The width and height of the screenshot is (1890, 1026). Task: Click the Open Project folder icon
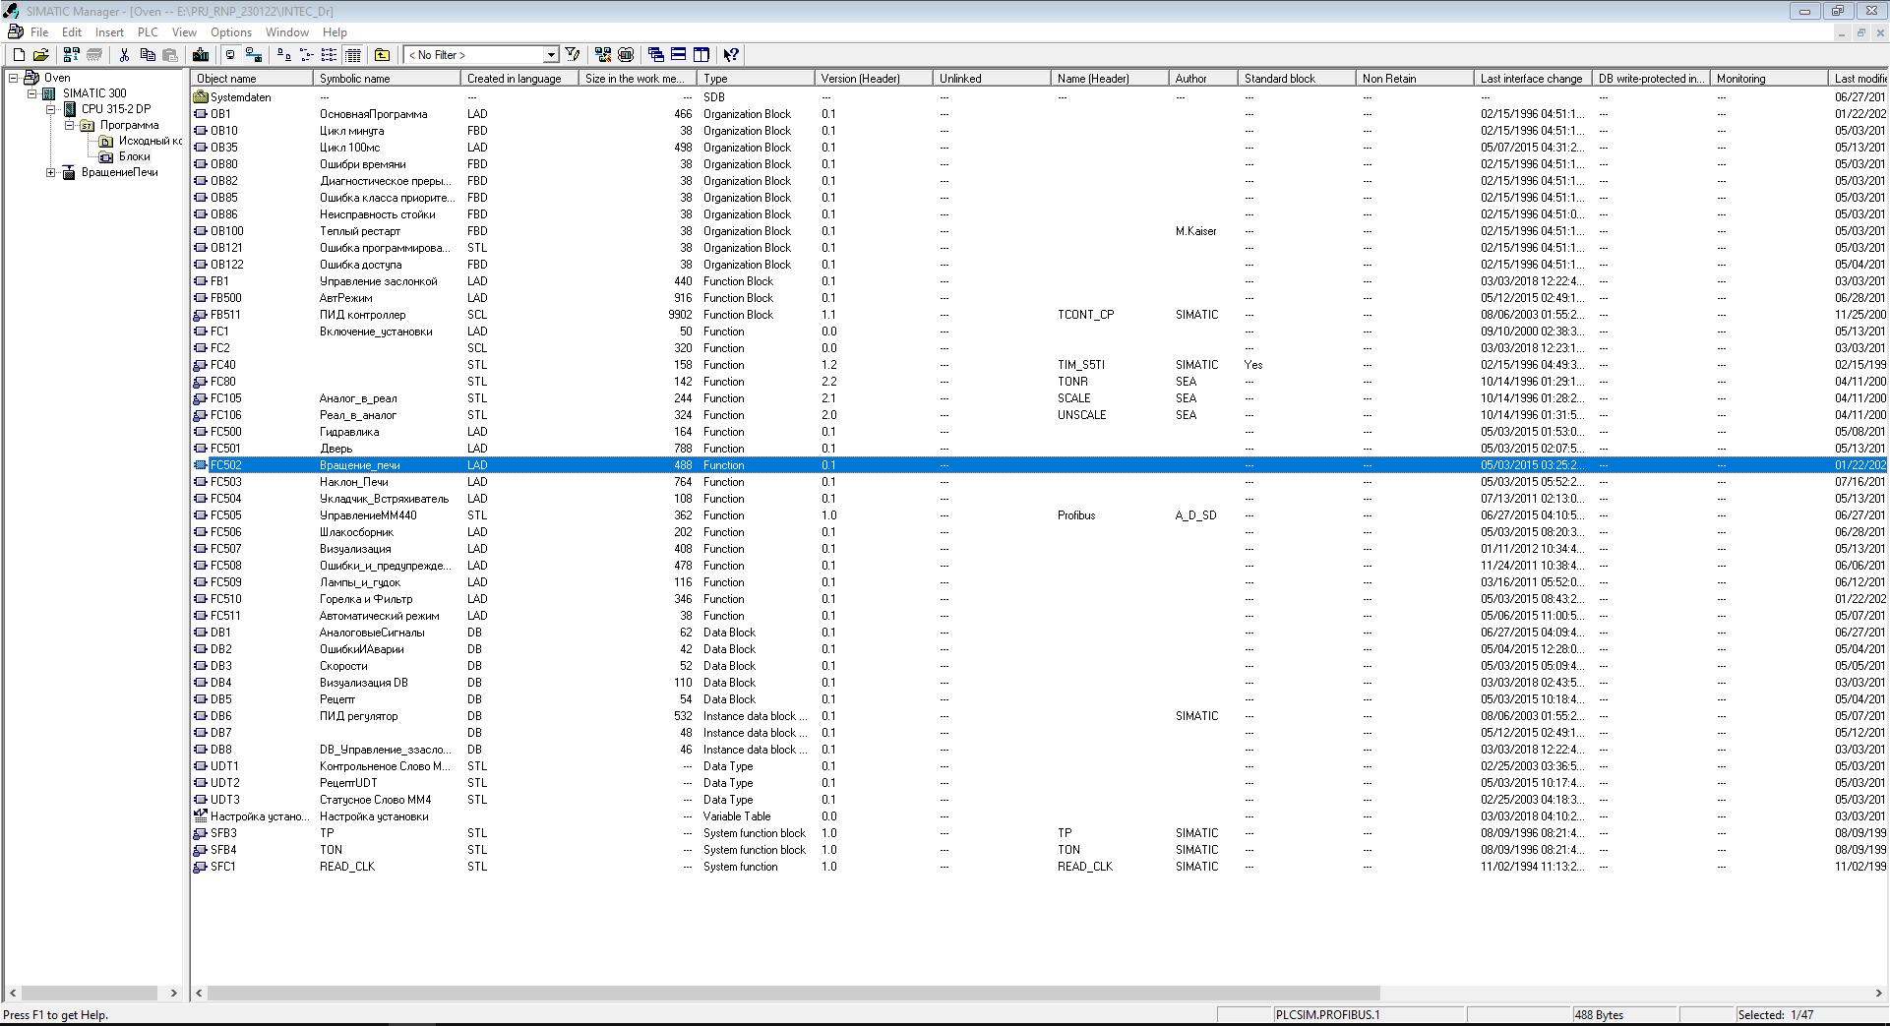[41, 55]
